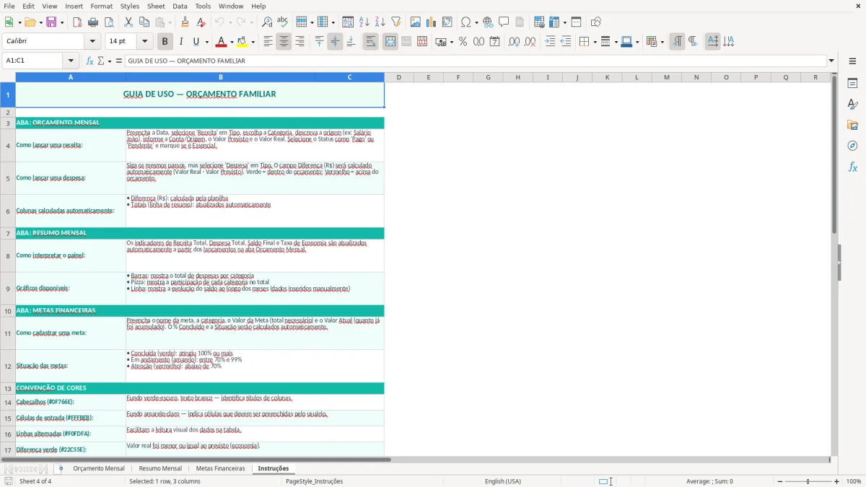Click the AutoFilter funnel icon
This screenshot has height=487, width=866.
click(395, 22)
